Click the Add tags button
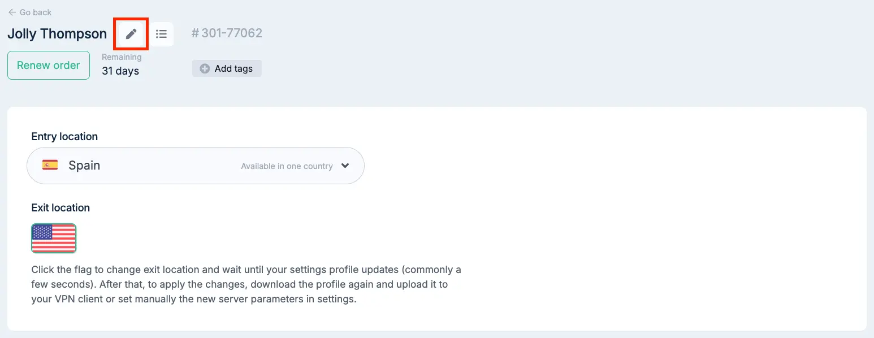Viewport: 874px width, 338px height. click(227, 68)
